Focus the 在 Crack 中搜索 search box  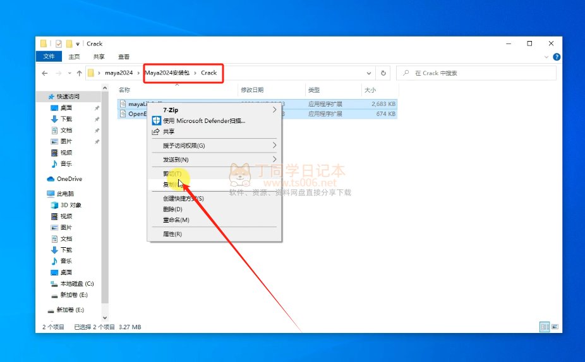[x=476, y=73]
